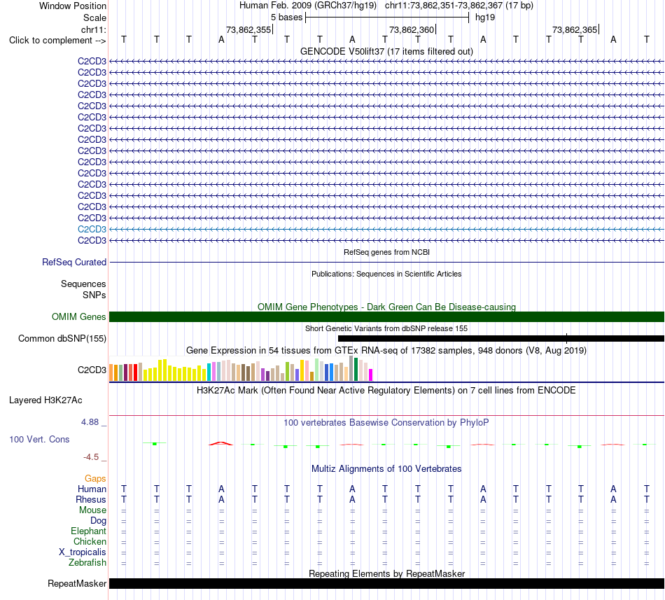Click the black RepeatMasker element bar
Image resolution: width=665 pixels, height=600 pixels.
pyautogui.click(x=386, y=583)
